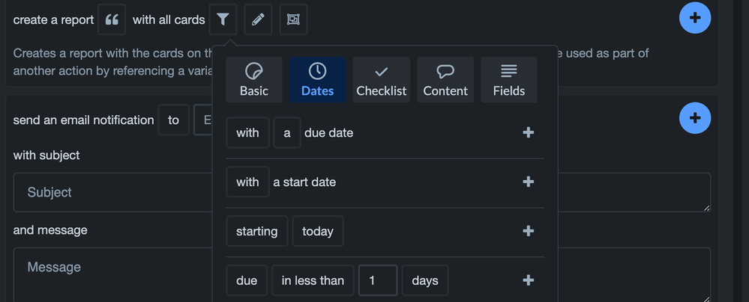Add the 'with a due date' filter
The width and height of the screenshot is (749, 302).
pyautogui.click(x=528, y=132)
